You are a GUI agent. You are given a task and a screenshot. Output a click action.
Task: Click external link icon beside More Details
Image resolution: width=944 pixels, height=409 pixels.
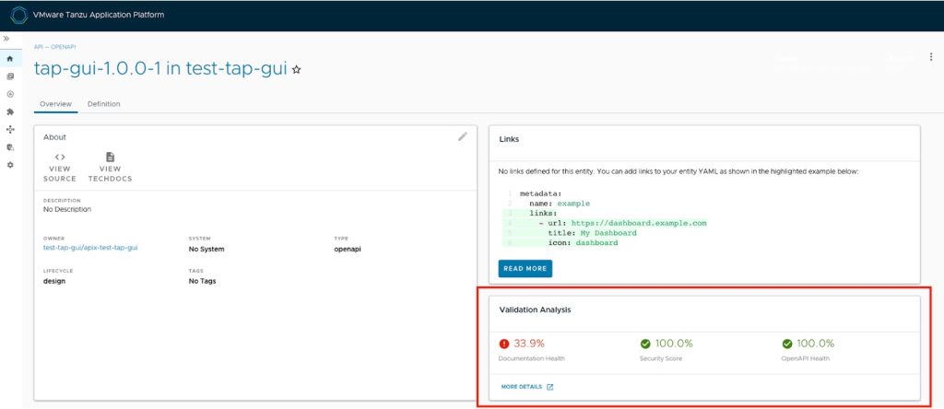(549, 387)
